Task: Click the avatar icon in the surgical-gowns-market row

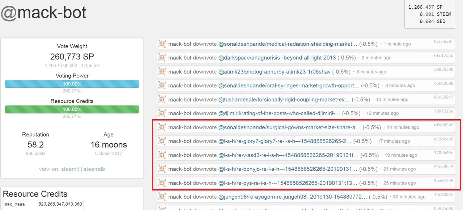Action: [162, 127]
